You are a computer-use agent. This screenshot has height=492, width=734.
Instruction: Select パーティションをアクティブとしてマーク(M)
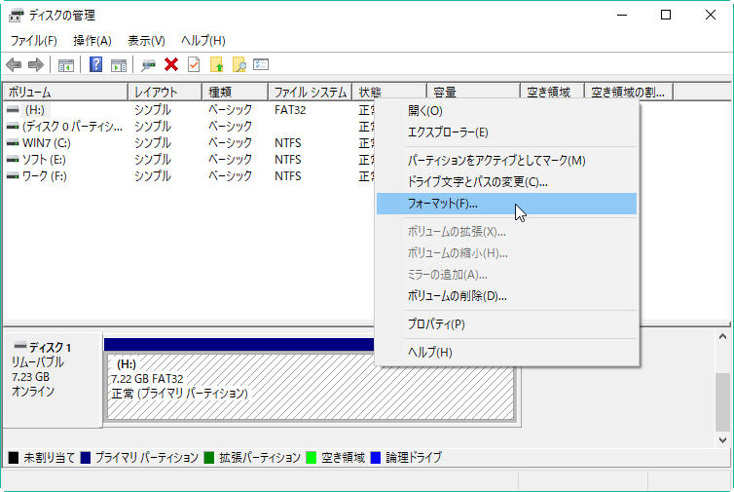coord(507,161)
